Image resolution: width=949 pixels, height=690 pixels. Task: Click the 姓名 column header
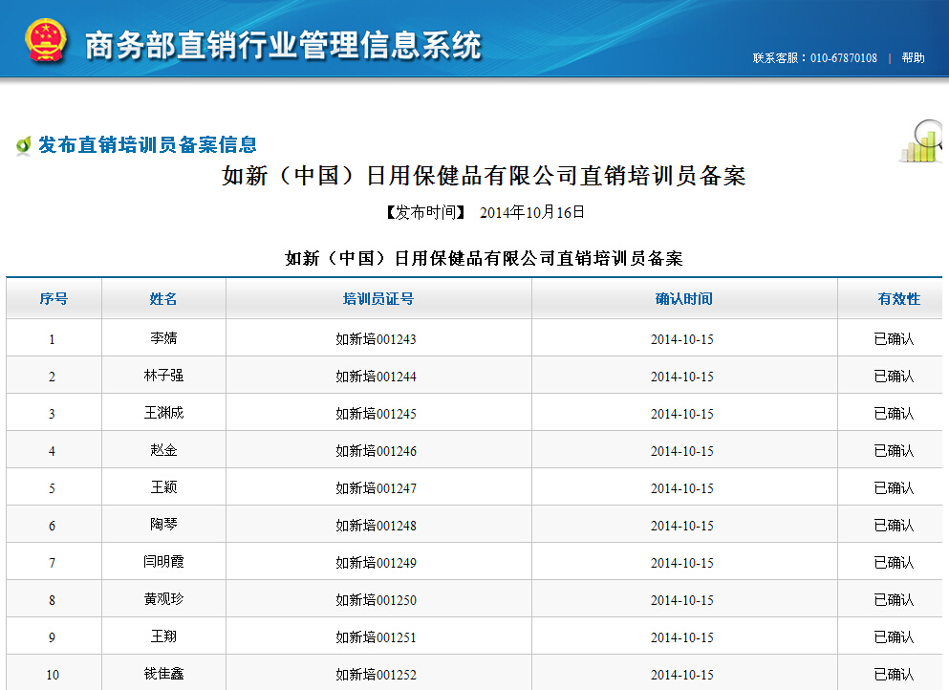(163, 298)
